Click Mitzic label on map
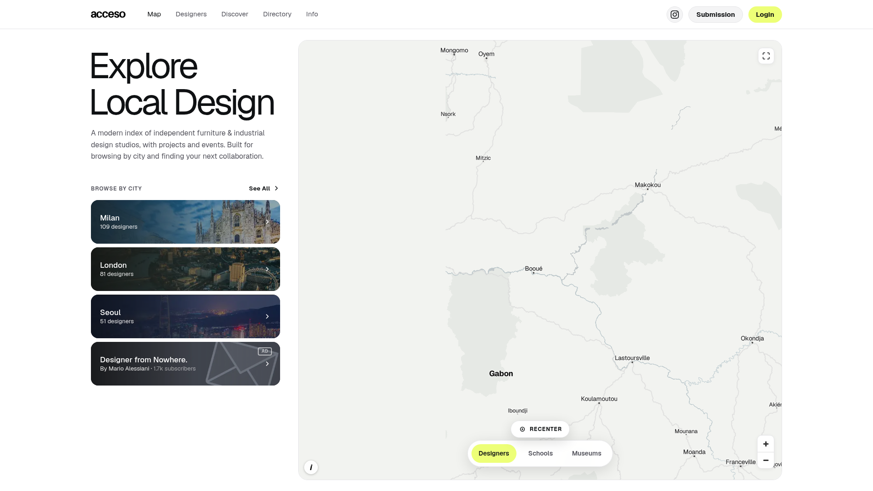Image resolution: width=873 pixels, height=491 pixels. click(x=483, y=158)
